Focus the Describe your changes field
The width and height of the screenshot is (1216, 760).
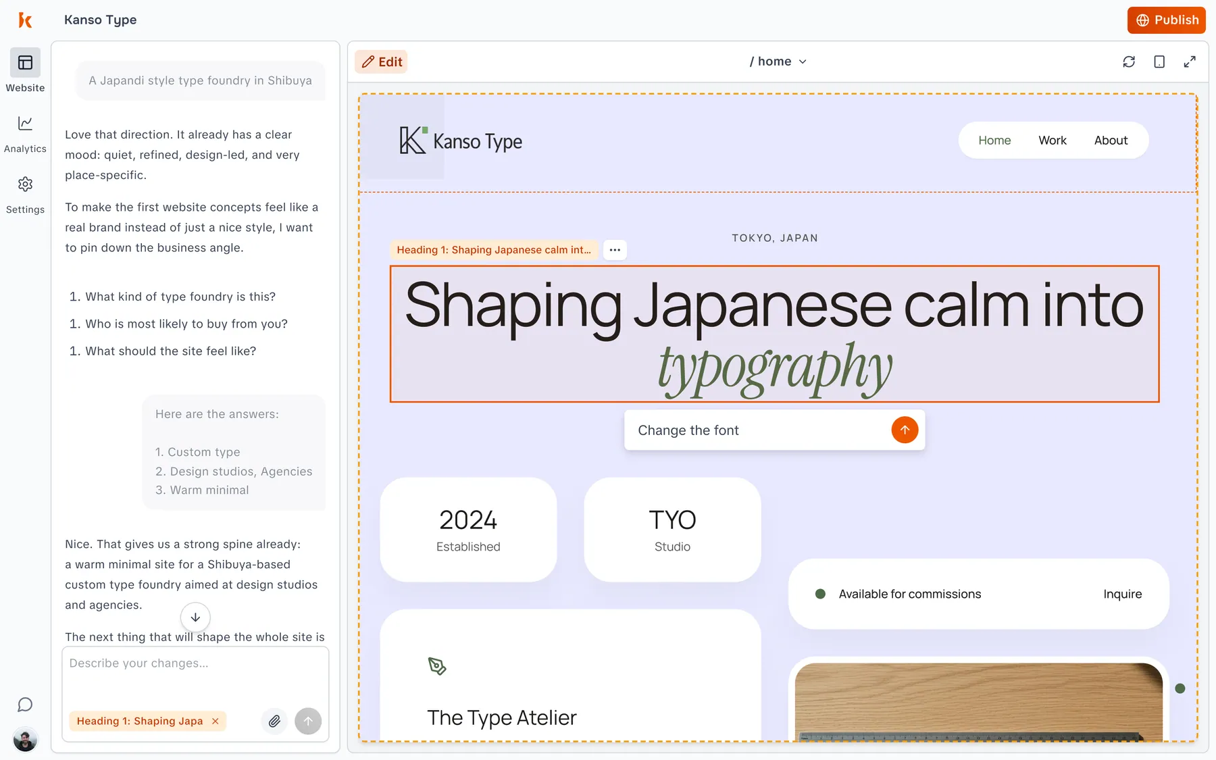coord(195,676)
